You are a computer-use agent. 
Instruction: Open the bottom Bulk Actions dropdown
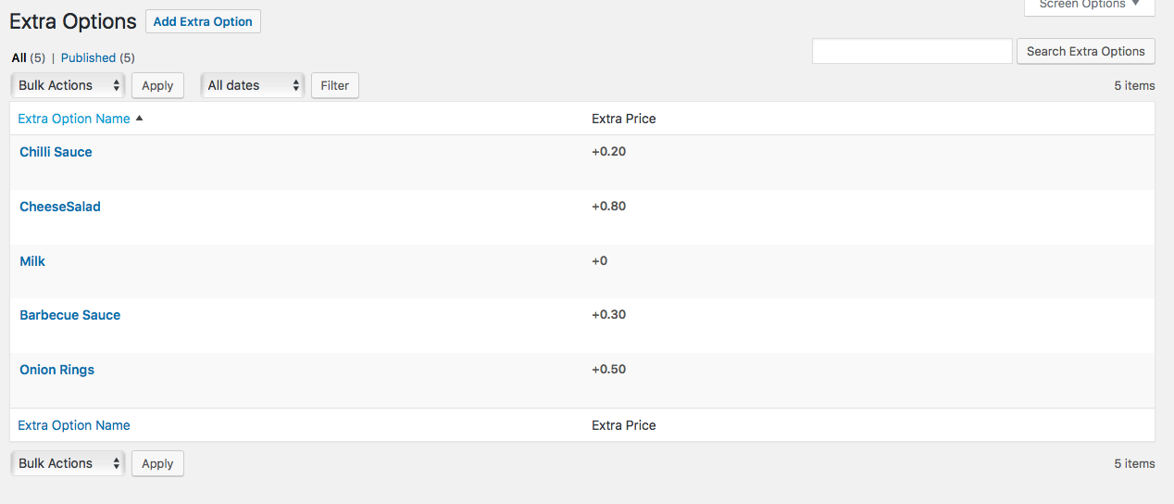pos(69,463)
